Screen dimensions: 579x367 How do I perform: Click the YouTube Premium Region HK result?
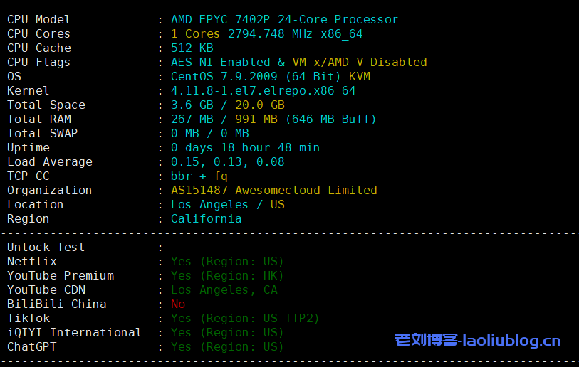(x=227, y=276)
